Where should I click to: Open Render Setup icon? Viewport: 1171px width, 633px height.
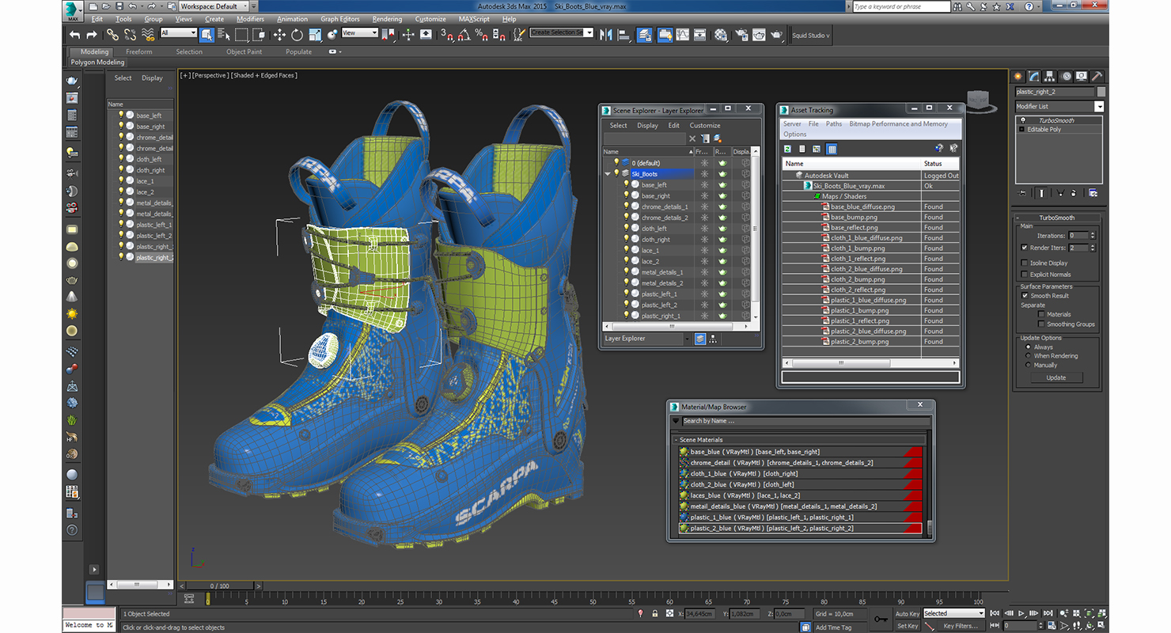(741, 35)
